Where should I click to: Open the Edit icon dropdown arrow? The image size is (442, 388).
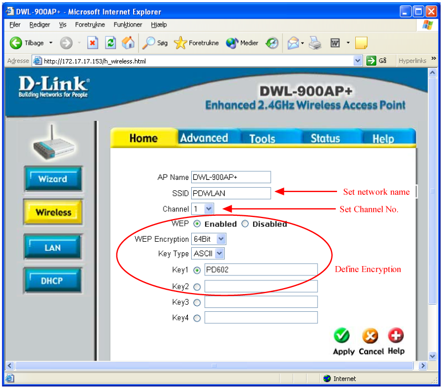point(348,43)
